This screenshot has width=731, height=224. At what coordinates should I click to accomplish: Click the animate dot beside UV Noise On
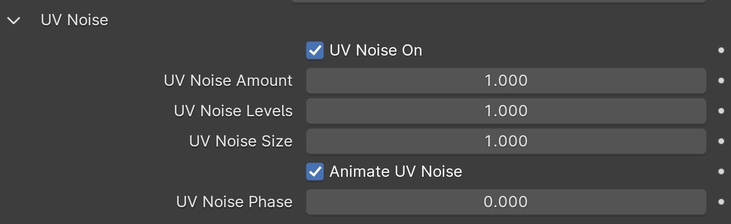point(721,51)
